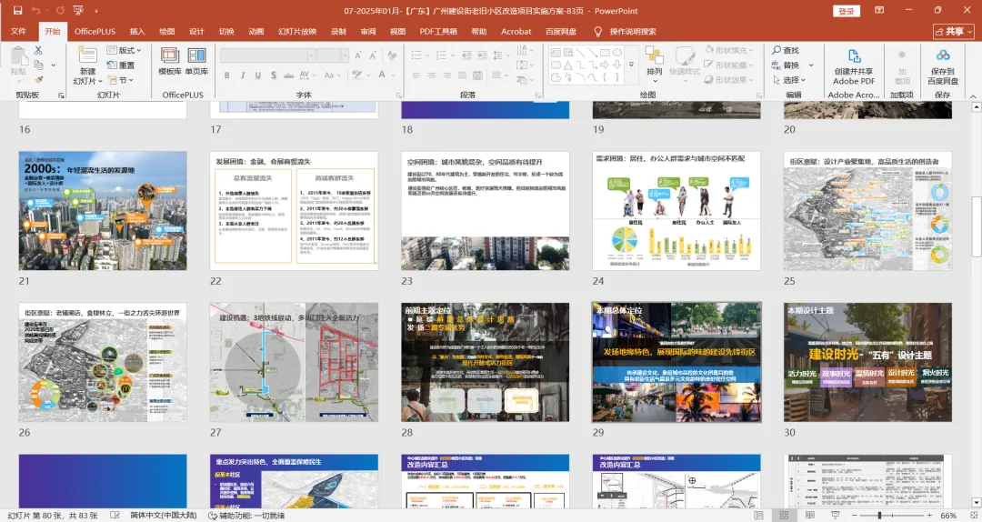The height and width of the screenshot is (522, 982).
Task: Click reading view icon in status bar
Action: (809, 515)
